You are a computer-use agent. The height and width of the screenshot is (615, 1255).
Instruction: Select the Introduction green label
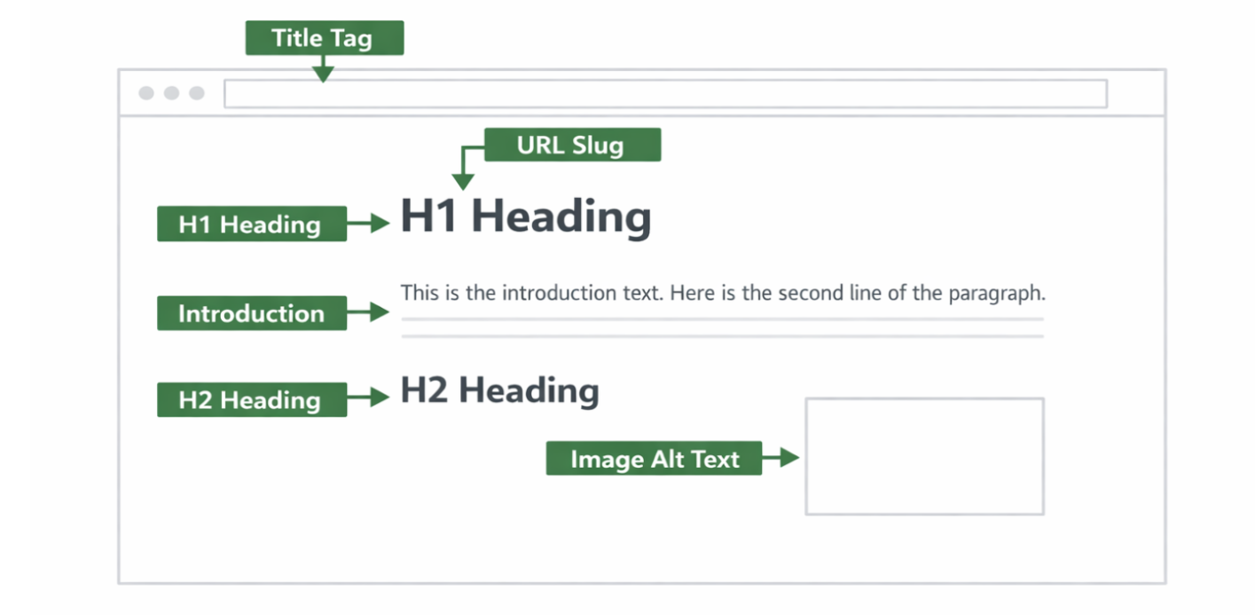coord(252,312)
